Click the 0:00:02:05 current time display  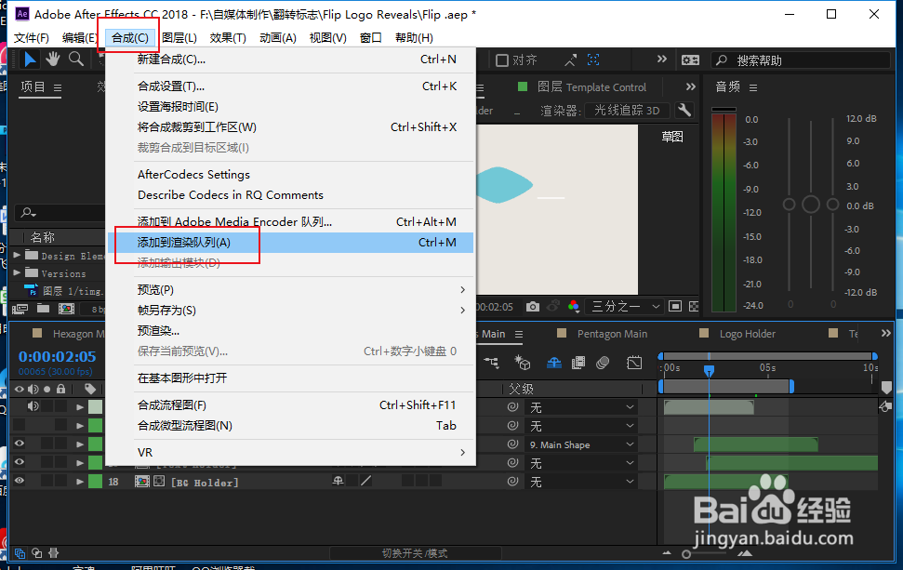(57, 356)
